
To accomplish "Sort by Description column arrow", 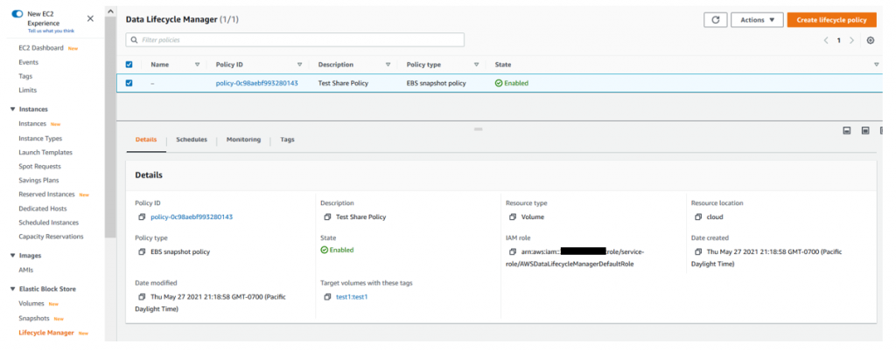I will coord(388,65).
